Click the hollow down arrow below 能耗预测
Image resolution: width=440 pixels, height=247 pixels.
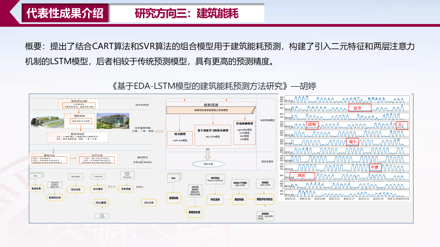pos(207,154)
